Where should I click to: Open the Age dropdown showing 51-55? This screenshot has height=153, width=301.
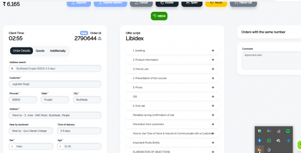point(79,146)
